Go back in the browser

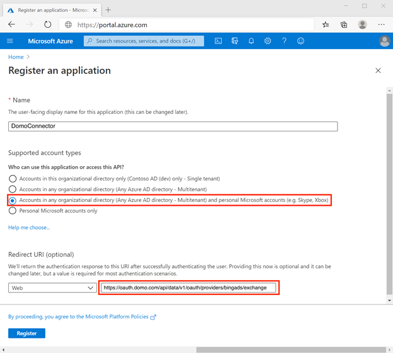(x=11, y=25)
